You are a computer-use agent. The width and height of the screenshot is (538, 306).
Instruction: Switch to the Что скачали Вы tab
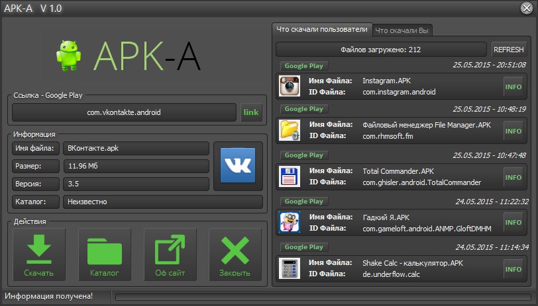click(402, 30)
